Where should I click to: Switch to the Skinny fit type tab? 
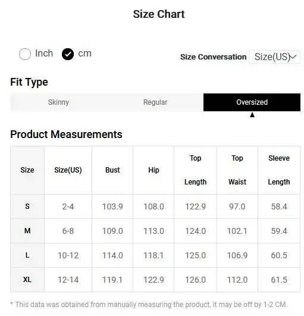tap(58, 102)
